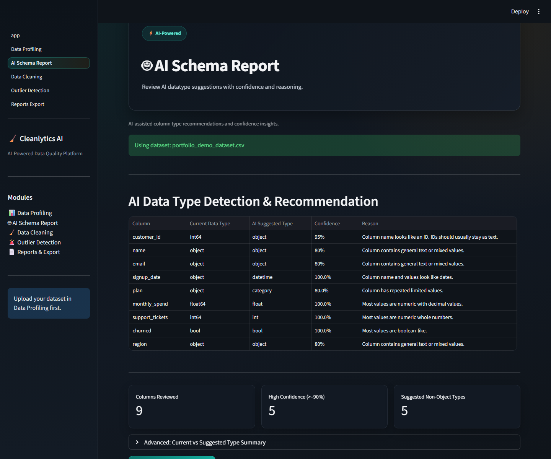Open Reports Export page in sidebar
This screenshot has height=459, width=551.
[49, 104]
